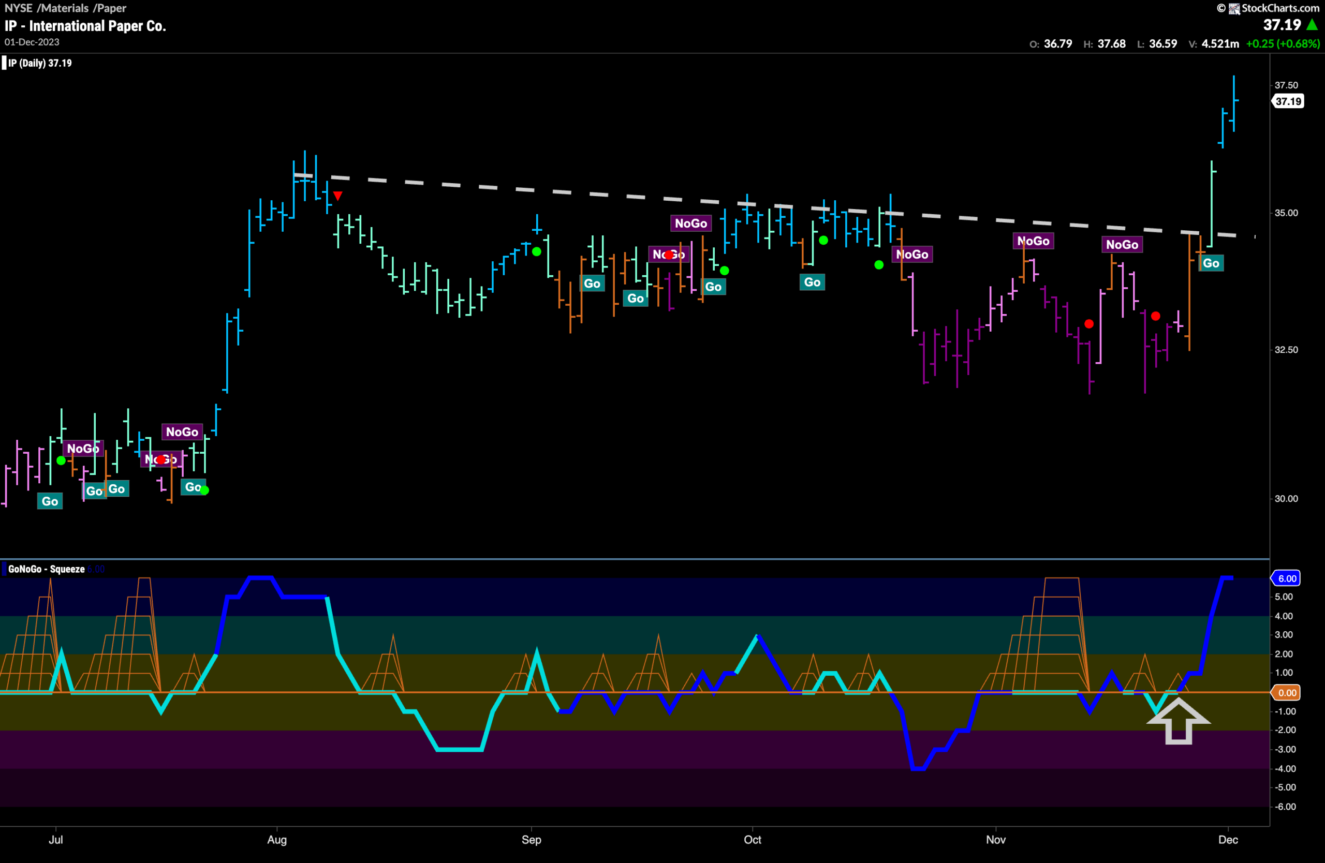
Task: Click the 3.00 squeeze axis label
Action: 1284,634
